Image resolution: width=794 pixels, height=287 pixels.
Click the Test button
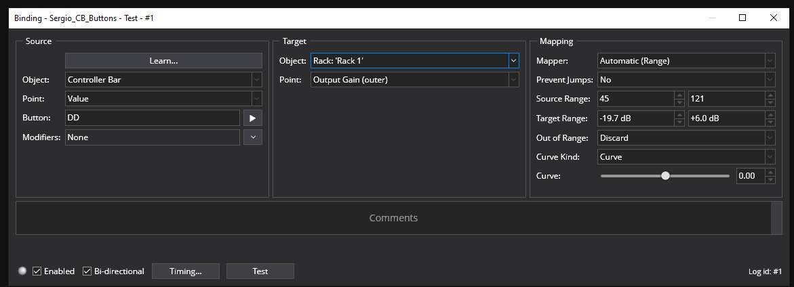pos(260,271)
